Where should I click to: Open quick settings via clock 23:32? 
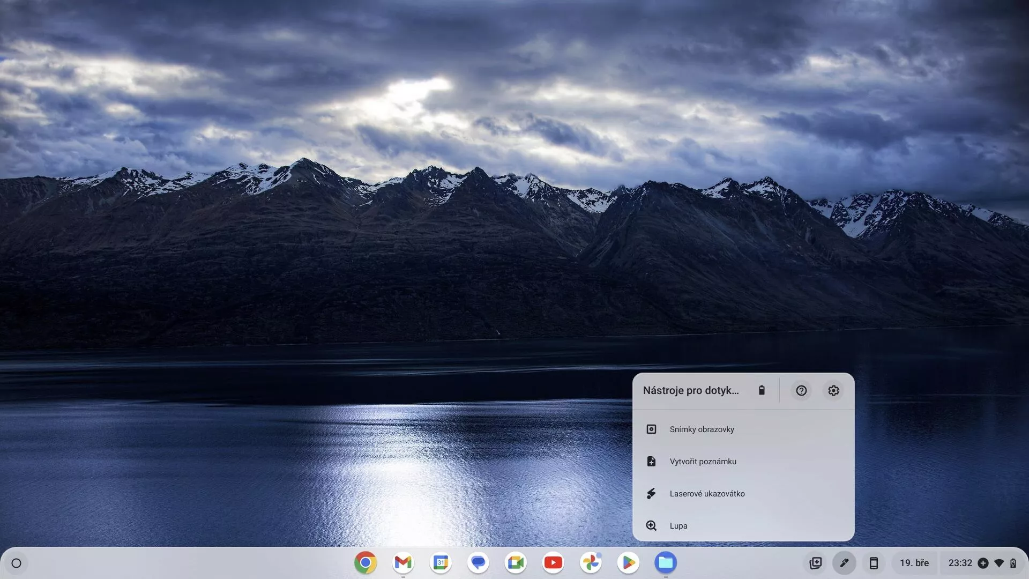(x=960, y=563)
